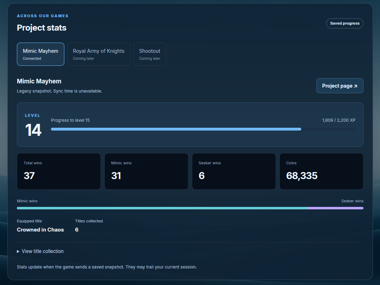Screen dimensions: 380x285
Task: Click the purple Seeker wins bar segment
Action: pyautogui.click(x=335, y=208)
